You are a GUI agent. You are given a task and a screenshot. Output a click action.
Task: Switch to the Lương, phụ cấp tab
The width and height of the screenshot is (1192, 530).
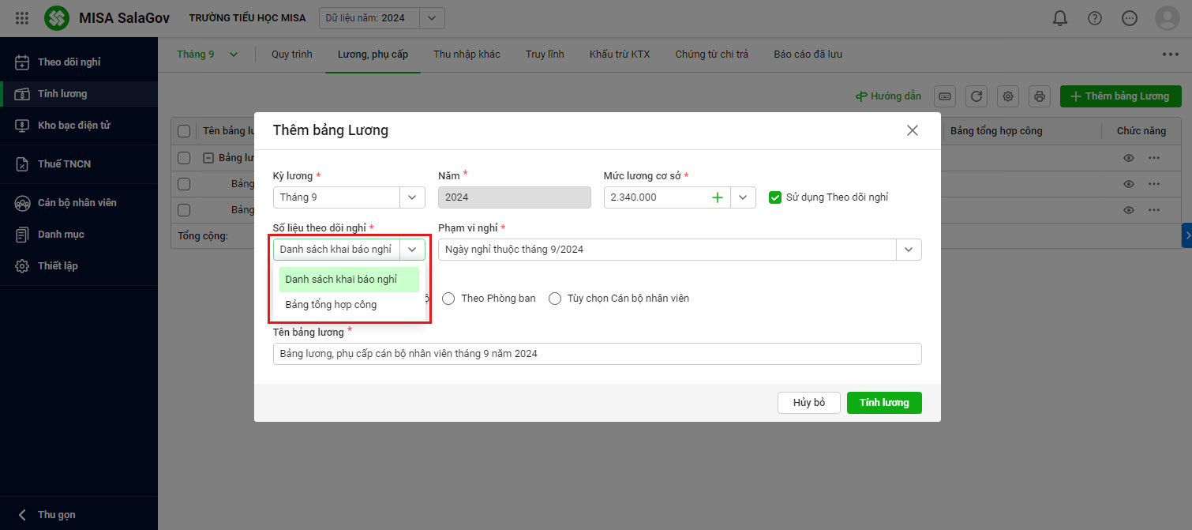click(x=373, y=55)
